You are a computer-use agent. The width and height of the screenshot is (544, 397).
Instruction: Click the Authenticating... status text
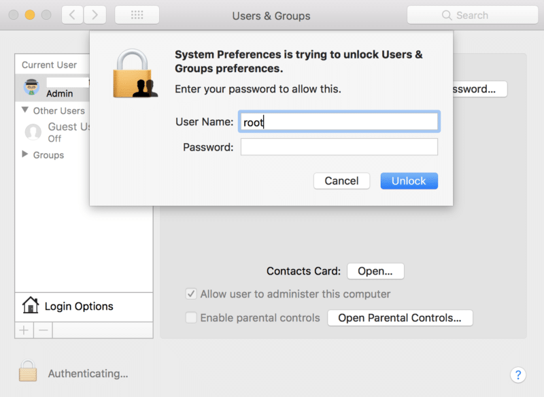[88, 374]
